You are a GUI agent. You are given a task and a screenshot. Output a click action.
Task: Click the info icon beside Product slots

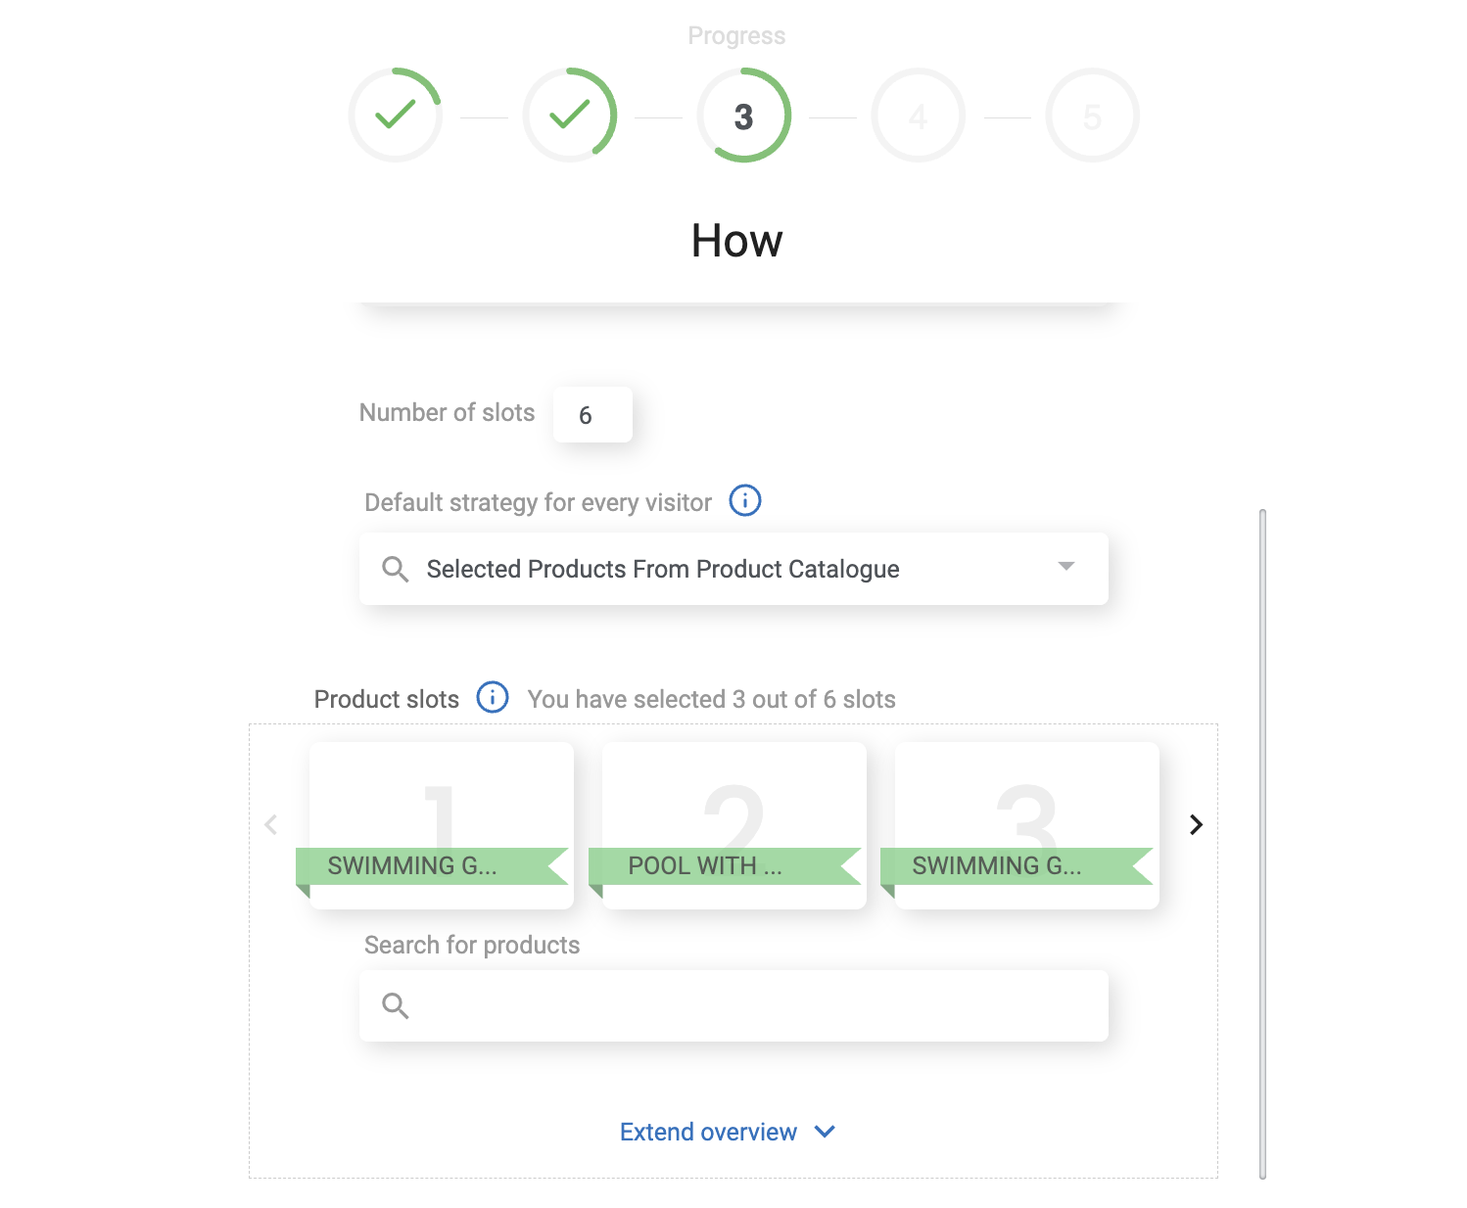click(x=493, y=698)
